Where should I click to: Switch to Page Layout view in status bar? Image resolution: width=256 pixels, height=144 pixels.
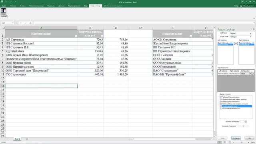tap(225, 142)
